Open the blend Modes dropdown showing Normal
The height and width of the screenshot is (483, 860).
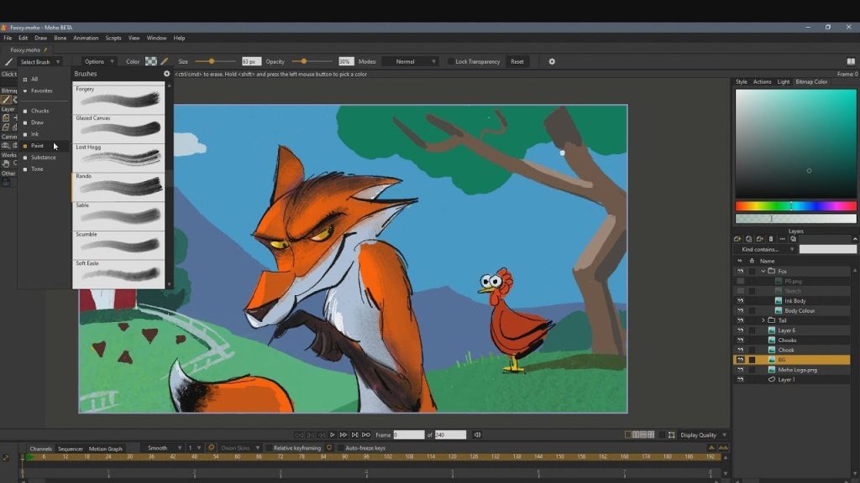click(x=410, y=61)
